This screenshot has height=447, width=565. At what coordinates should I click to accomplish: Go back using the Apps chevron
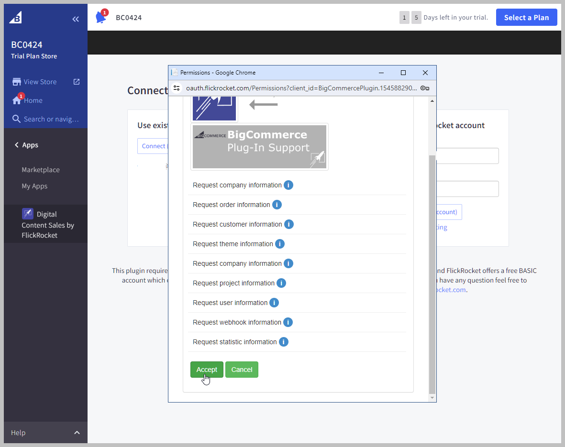point(17,145)
